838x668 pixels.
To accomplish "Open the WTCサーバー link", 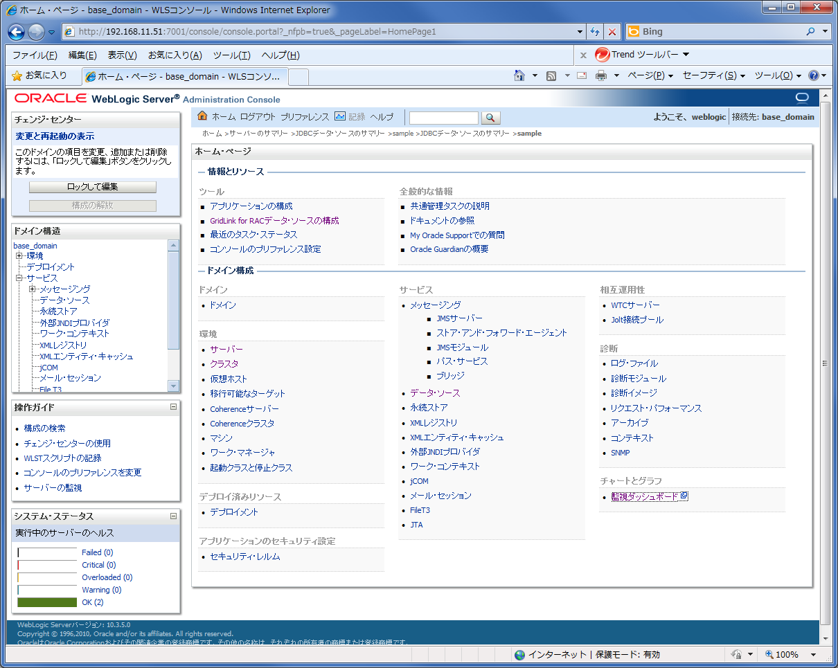I will 635,305.
